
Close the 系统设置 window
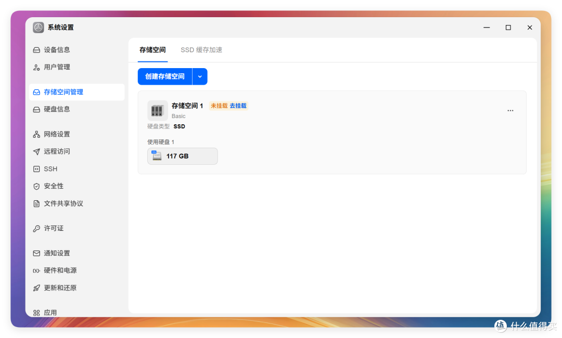click(x=530, y=28)
